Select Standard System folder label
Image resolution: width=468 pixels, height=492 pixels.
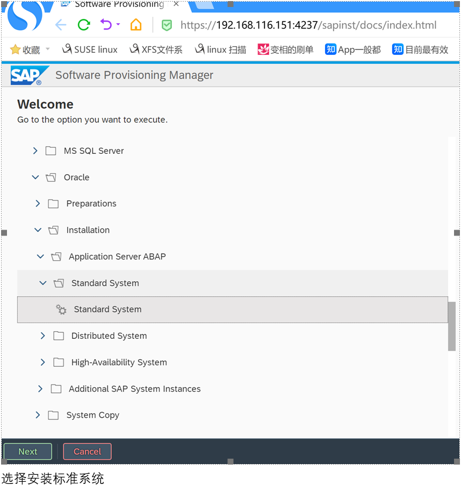[105, 283]
